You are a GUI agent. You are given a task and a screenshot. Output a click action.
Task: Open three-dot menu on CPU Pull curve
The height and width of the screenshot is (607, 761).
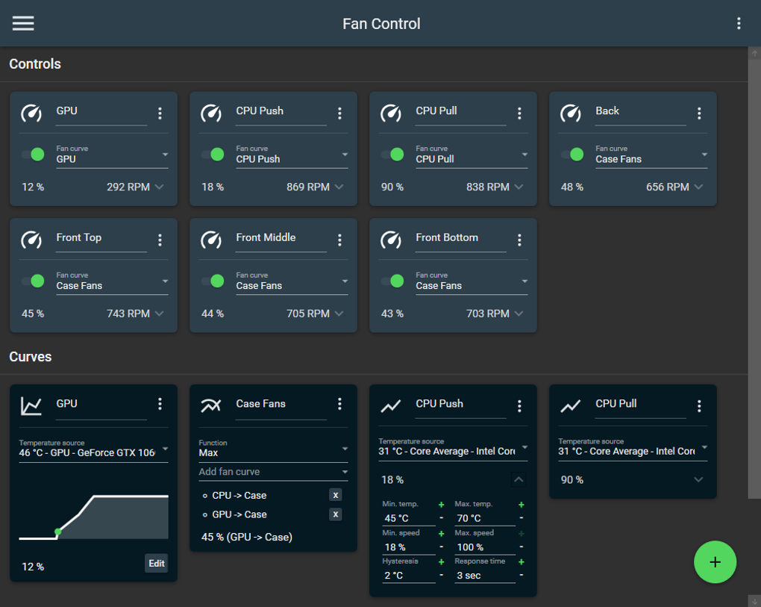[x=699, y=406]
